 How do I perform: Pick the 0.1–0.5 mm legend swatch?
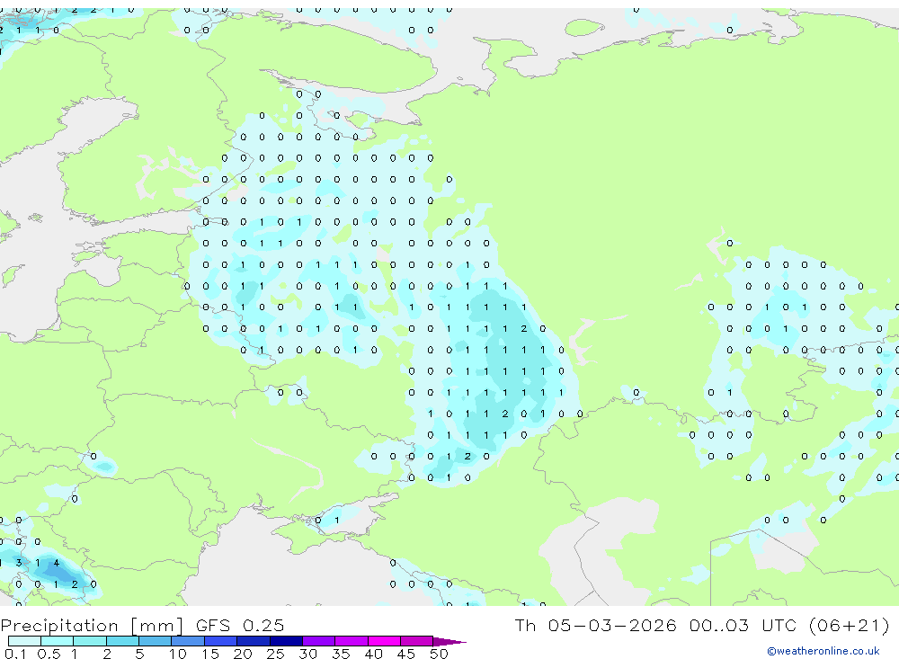[x=24, y=641]
